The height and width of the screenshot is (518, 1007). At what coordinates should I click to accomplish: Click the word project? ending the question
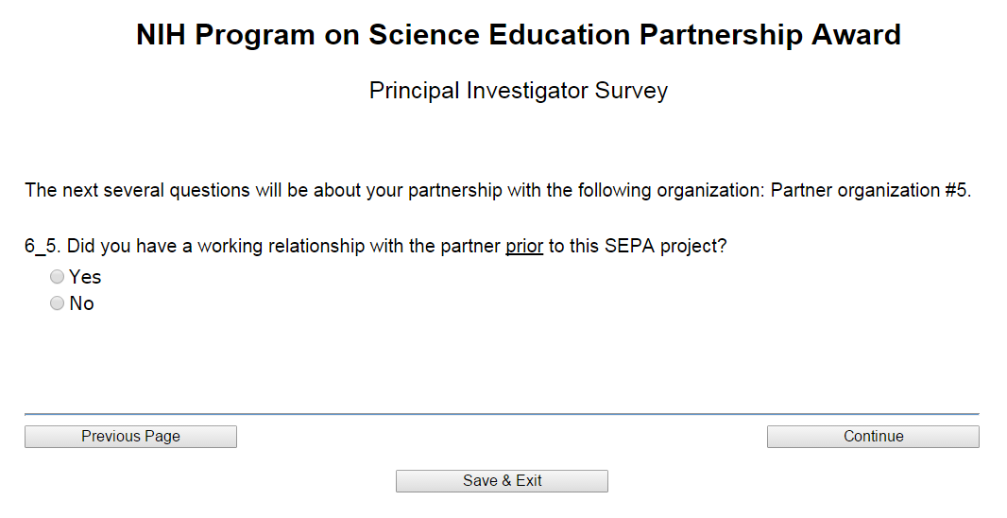tap(692, 246)
